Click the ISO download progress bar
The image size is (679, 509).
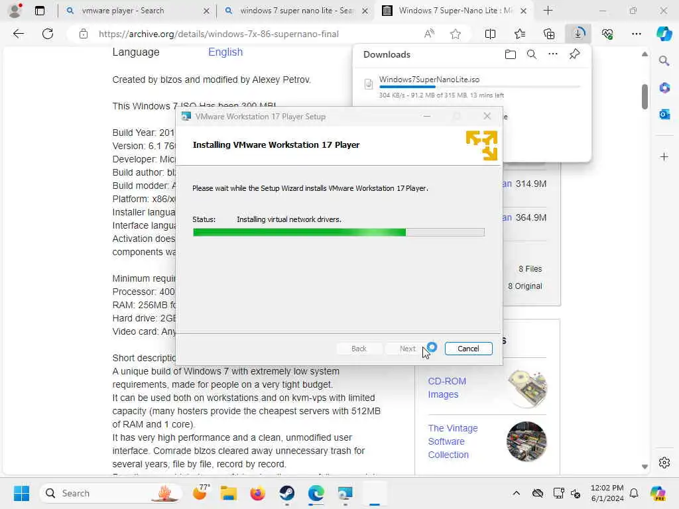[x=479, y=87]
